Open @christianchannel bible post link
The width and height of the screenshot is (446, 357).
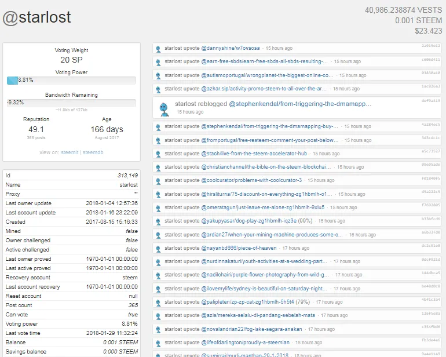(266, 167)
